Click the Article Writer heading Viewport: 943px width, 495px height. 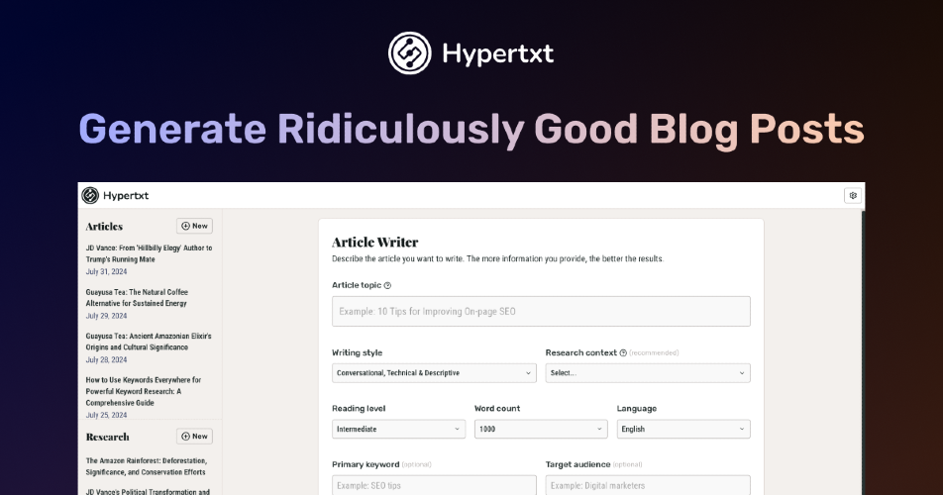[374, 243]
